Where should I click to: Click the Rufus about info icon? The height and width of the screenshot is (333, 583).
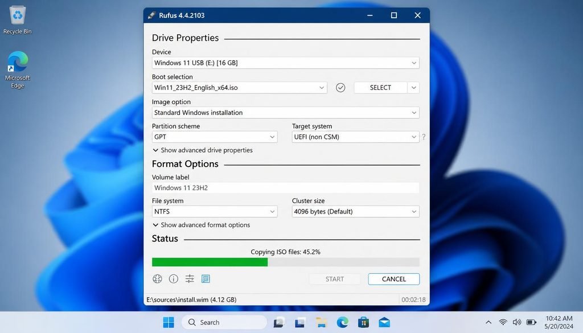tap(173, 279)
